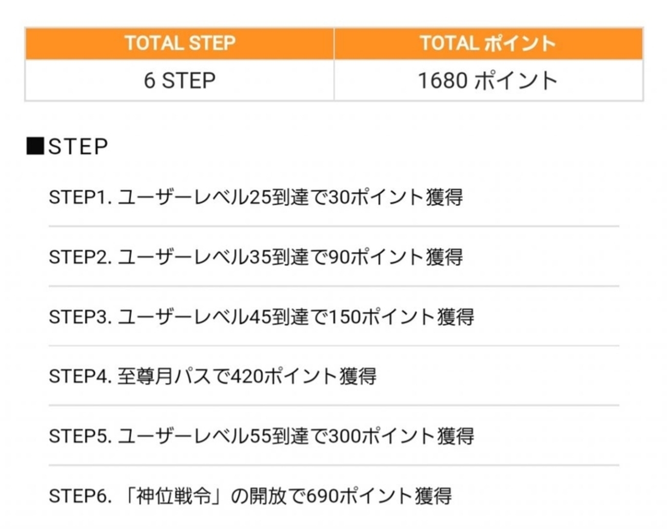The image size is (667, 529).
Task: Click the divider line below STEP3
Action: click(x=333, y=346)
